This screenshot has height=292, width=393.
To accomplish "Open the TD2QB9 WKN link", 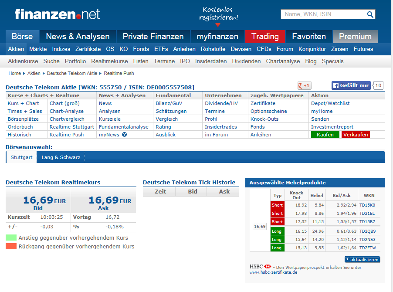I will click(367, 231).
